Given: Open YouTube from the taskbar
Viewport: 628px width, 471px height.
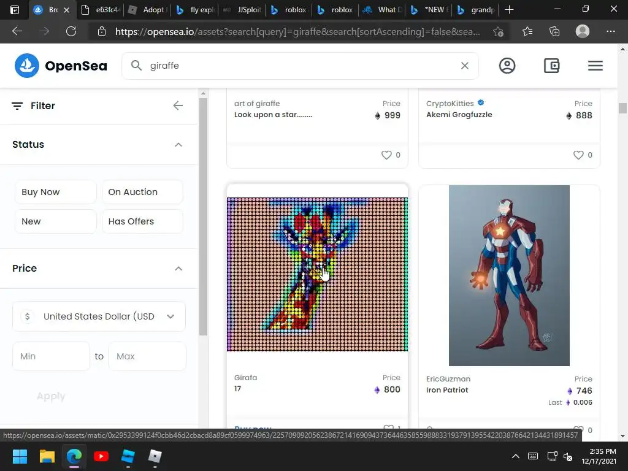Looking at the screenshot, I should 101,456.
